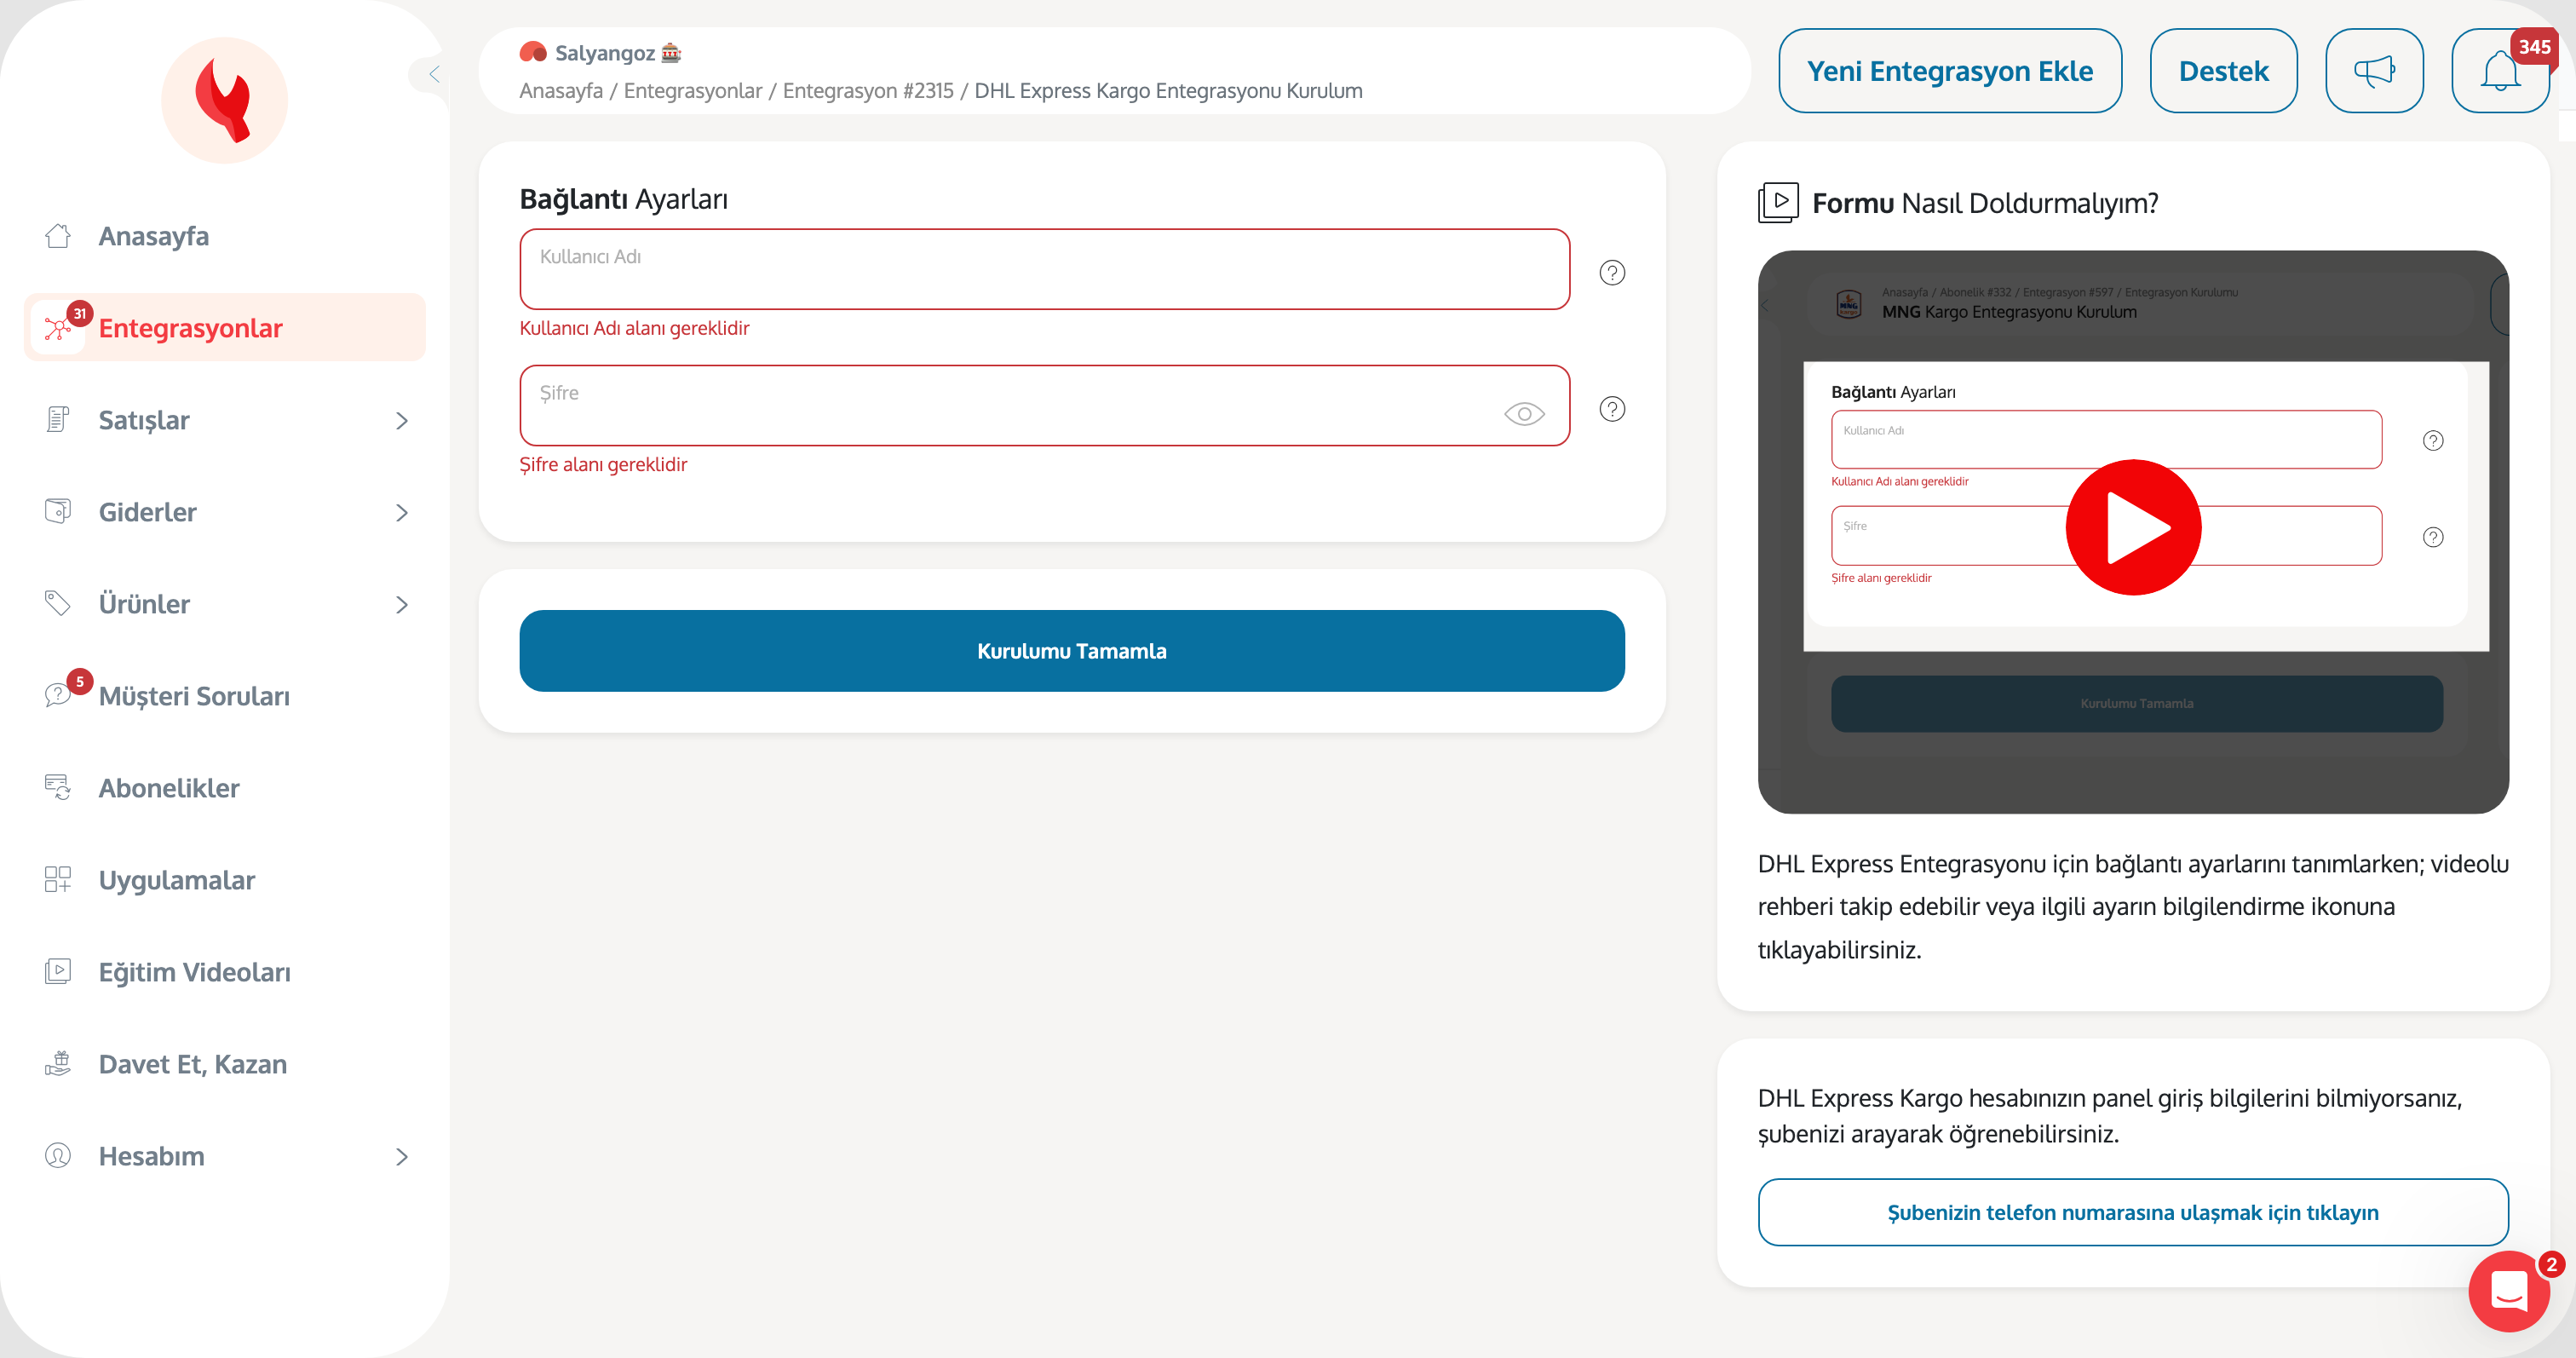The height and width of the screenshot is (1358, 2576).
Task: Open Entegrasyonlar in the sidebar
Action: pyautogui.click(x=225, y=328)
